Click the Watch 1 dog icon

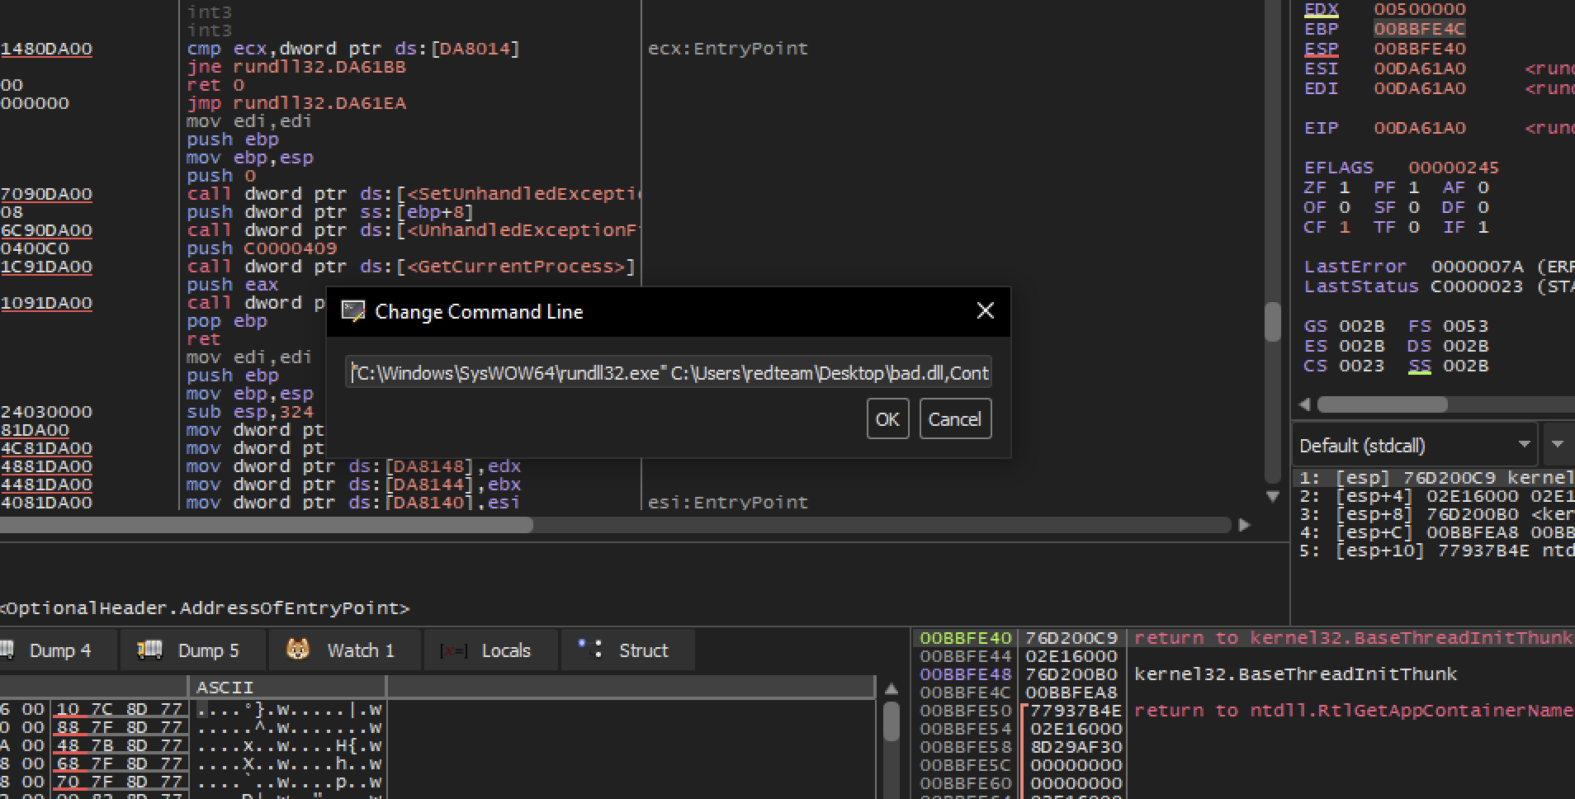(x=298, y=650)
